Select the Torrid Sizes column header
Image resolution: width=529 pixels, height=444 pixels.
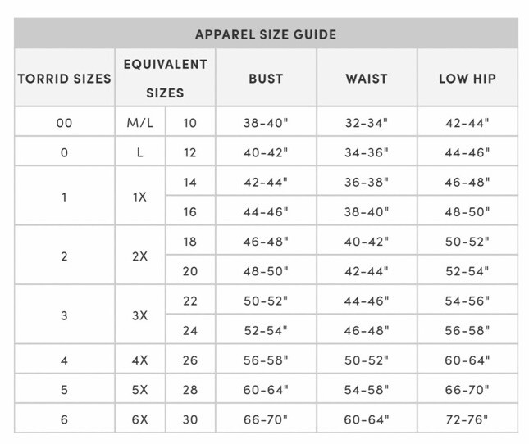tap(65, 78)
